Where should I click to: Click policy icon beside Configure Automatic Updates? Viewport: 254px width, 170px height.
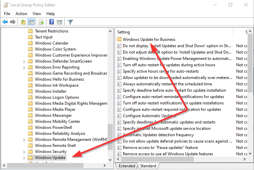click(x=119, y=115)
